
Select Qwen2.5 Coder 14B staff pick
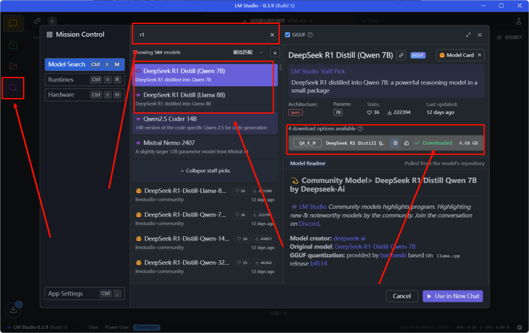click(205, 123)
